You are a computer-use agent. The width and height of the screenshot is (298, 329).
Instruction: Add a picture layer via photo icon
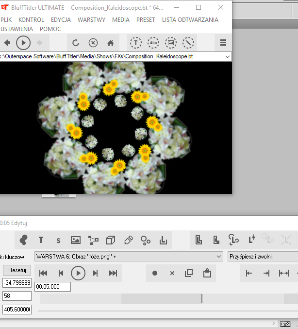(75, 240)
